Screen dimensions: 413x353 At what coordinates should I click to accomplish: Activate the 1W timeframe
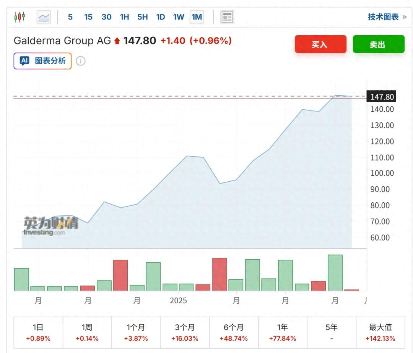178,17
